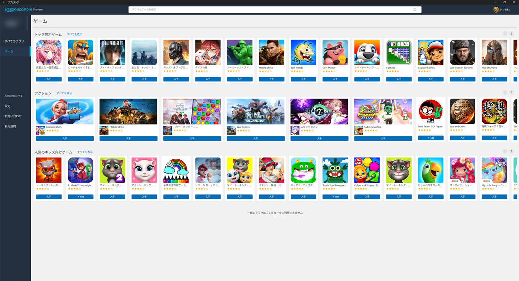Click 入手 under Airplane Chefs

(x=65, y=138)
